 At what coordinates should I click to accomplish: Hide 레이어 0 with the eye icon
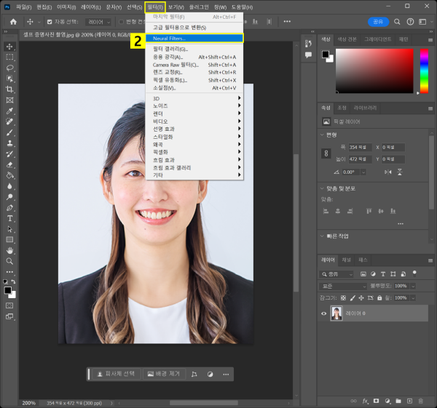(325, 313)
